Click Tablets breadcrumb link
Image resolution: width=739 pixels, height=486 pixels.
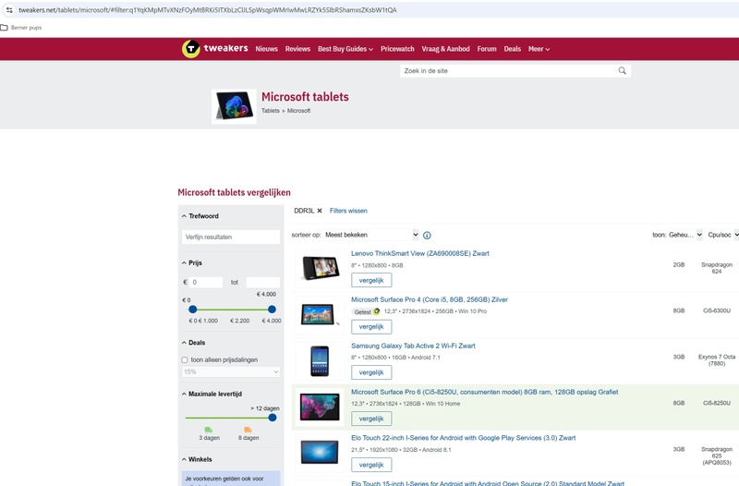click(271, 111)
